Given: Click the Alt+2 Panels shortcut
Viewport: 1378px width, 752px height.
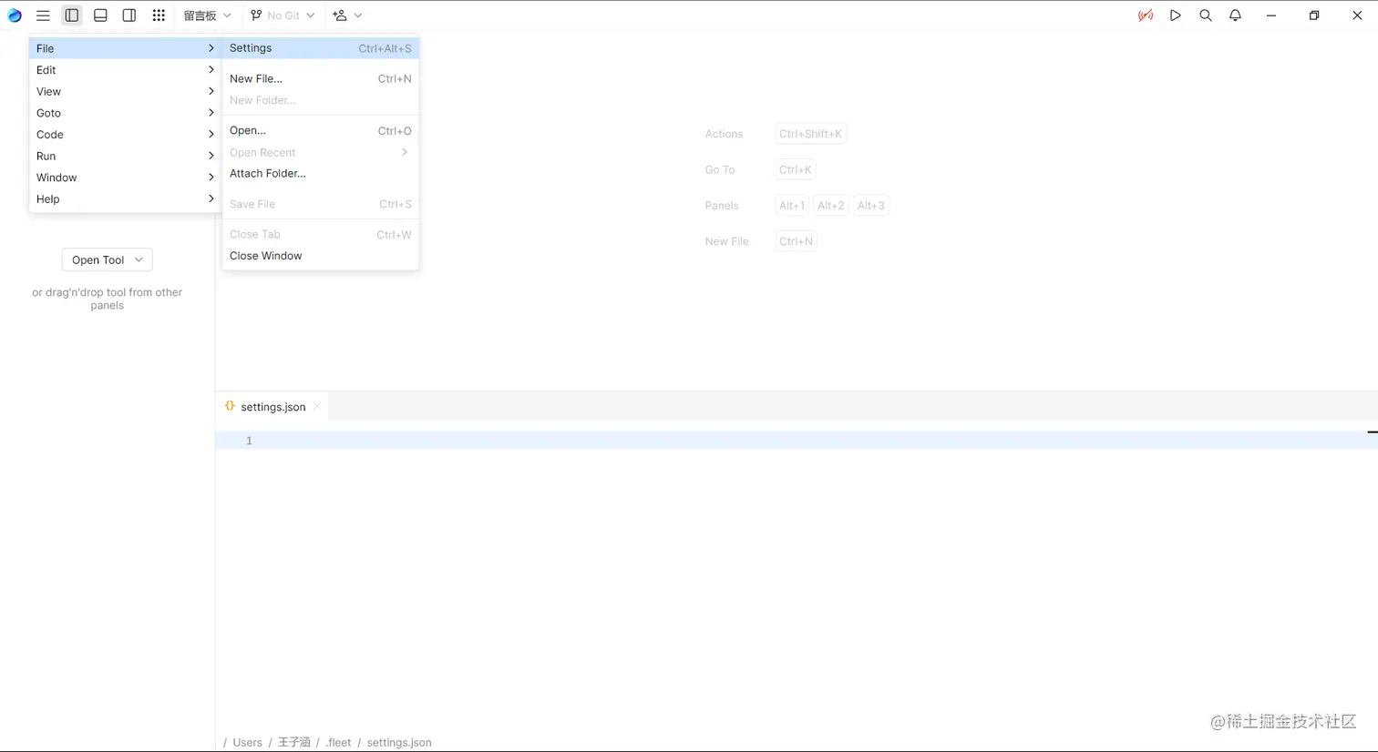Looking at the screenshot, I should (831, 206).
